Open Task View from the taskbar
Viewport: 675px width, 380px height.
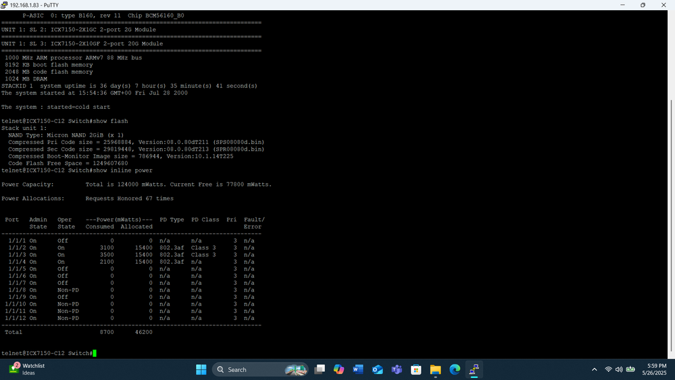(x=320, y=370)
